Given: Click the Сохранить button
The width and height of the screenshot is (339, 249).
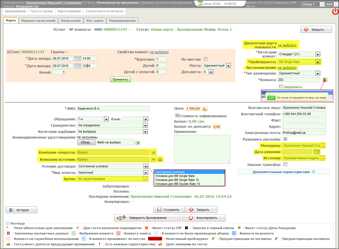Looking at the screenshot, I should click(x=169, y=210).
